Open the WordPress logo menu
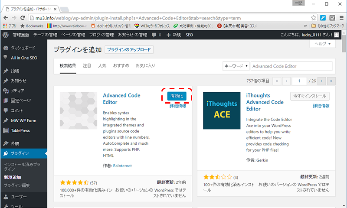 [6, 35]
